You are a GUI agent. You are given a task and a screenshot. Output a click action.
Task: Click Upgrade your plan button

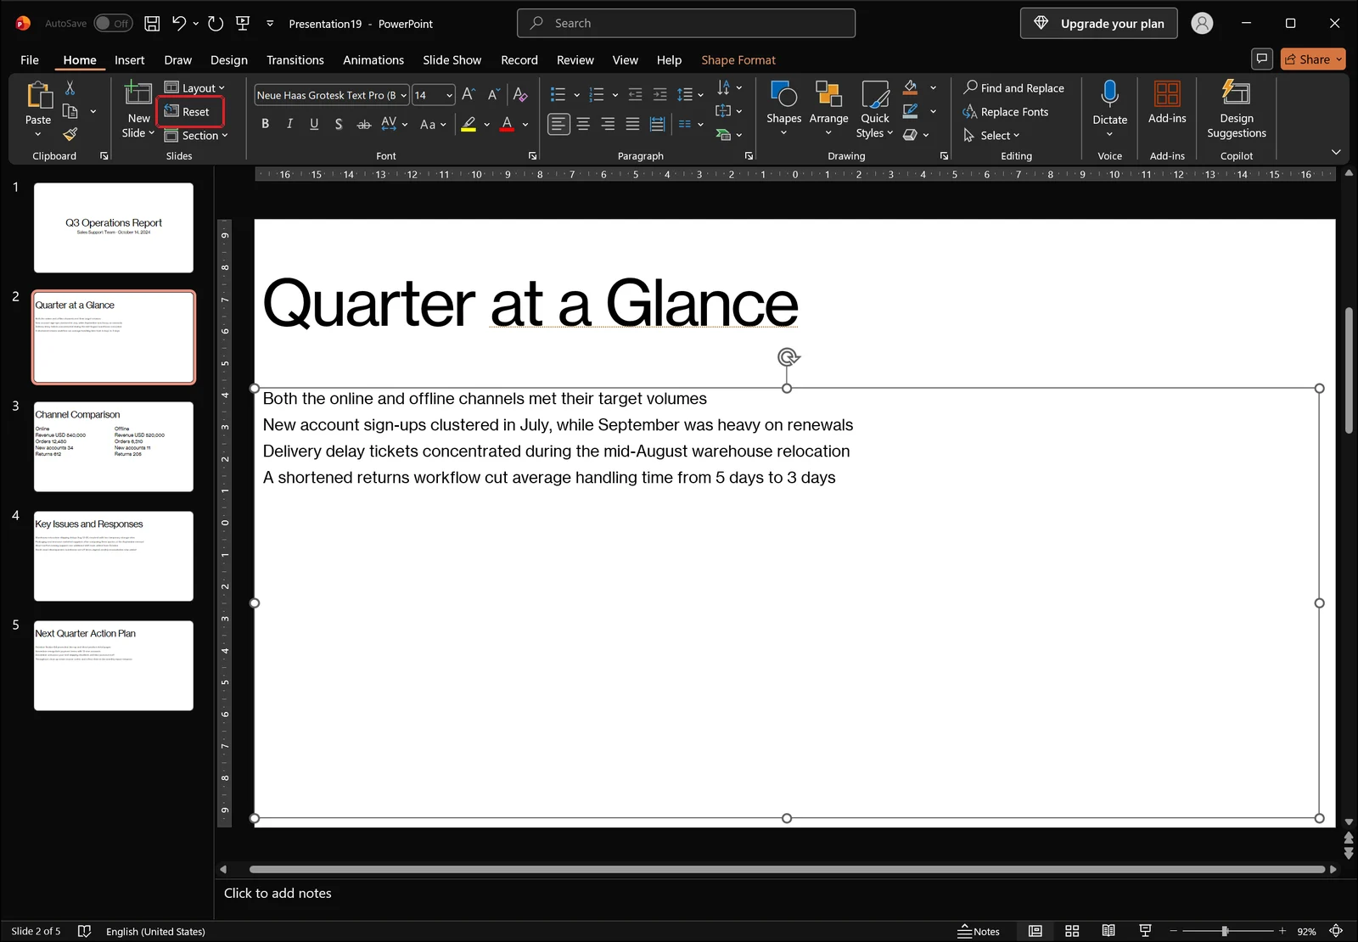pyautogui.click(x=1098, y=24)
